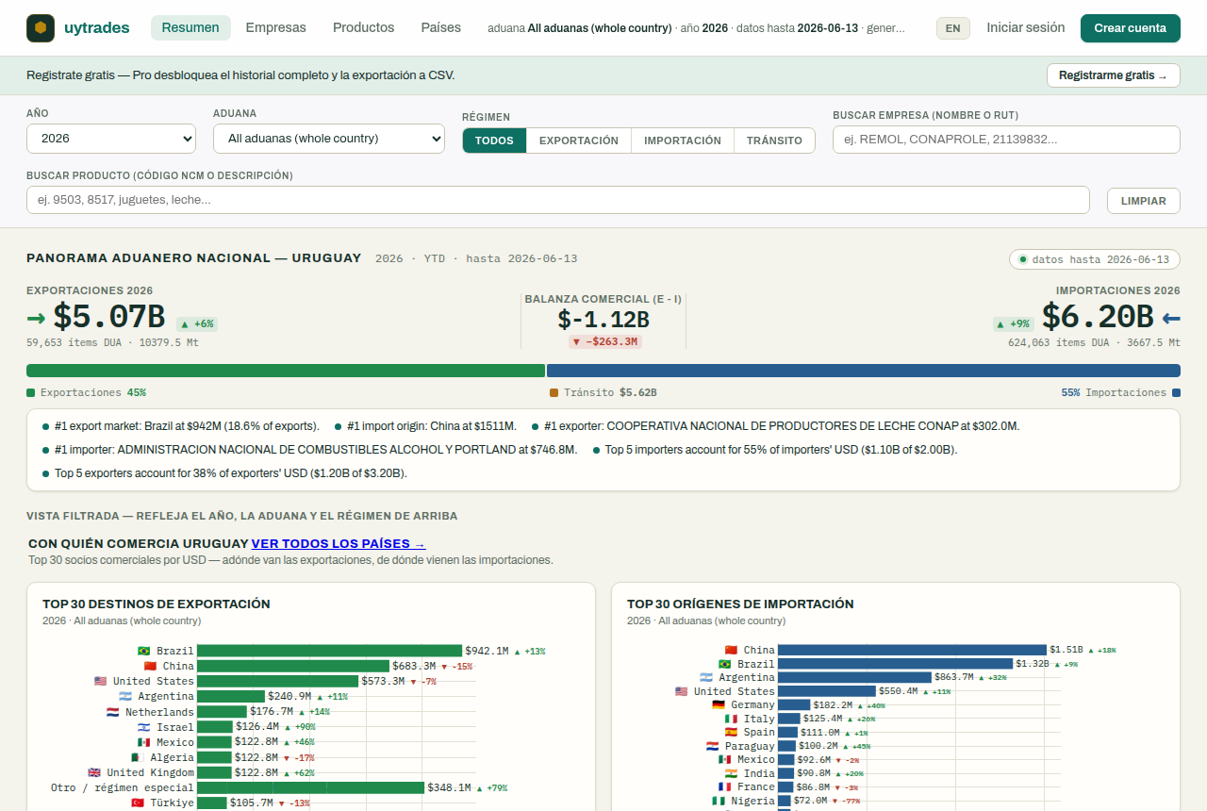The image size is (1207, 811).
Task: Click the Argentina flag in export destinations chart
Action: point(124,697)
